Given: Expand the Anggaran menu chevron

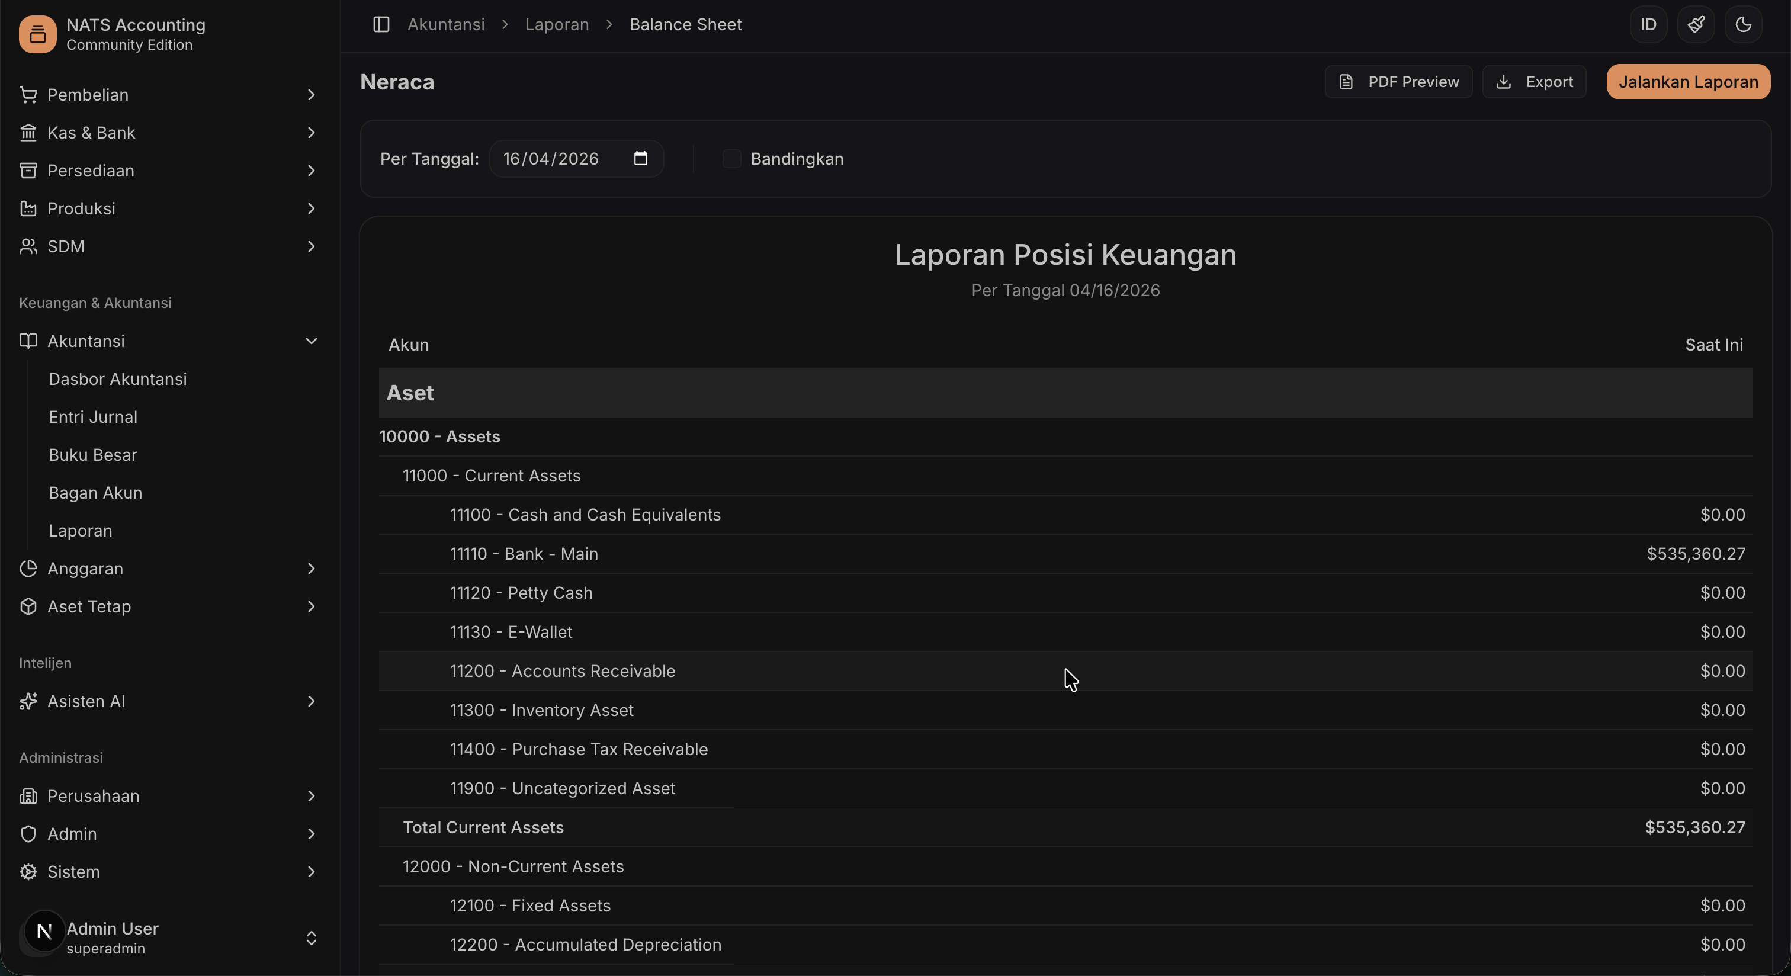Looking at the screenshot, I should [312, 569].
